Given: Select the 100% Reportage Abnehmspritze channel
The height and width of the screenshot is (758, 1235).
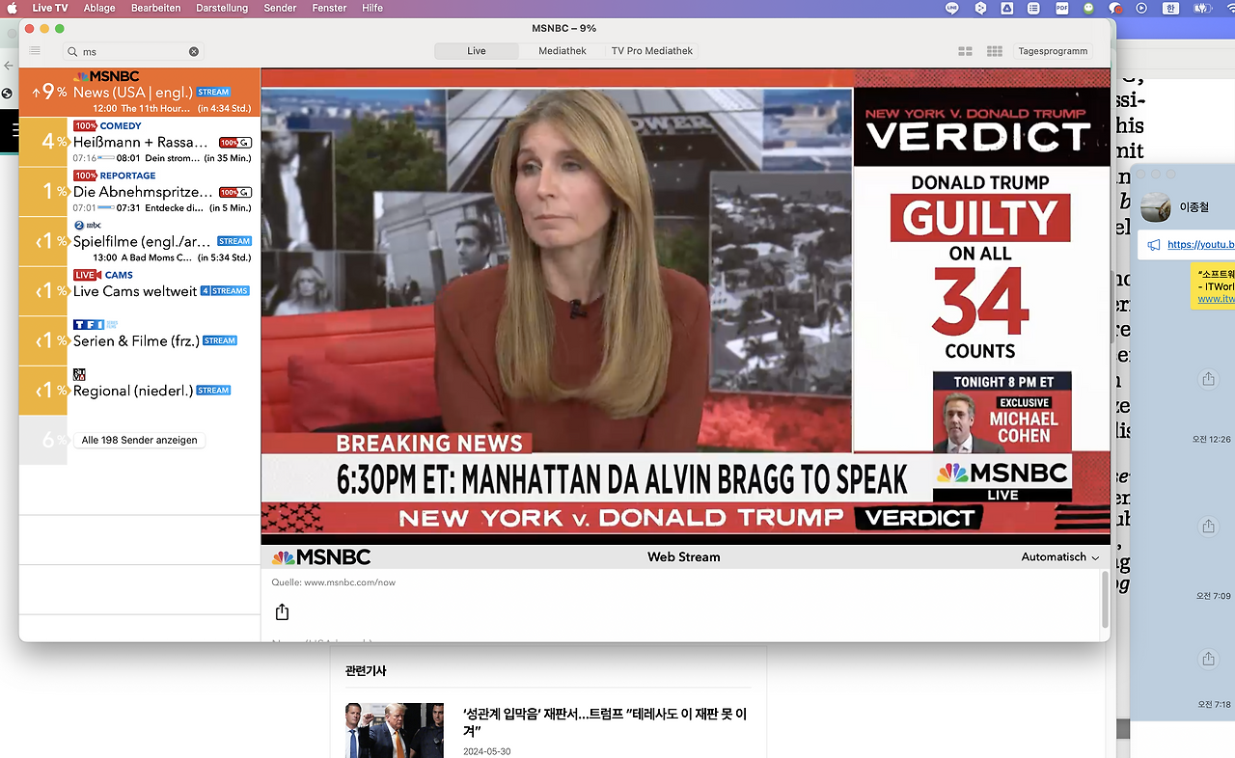Looking at the screenshot, I should [140, 192].
